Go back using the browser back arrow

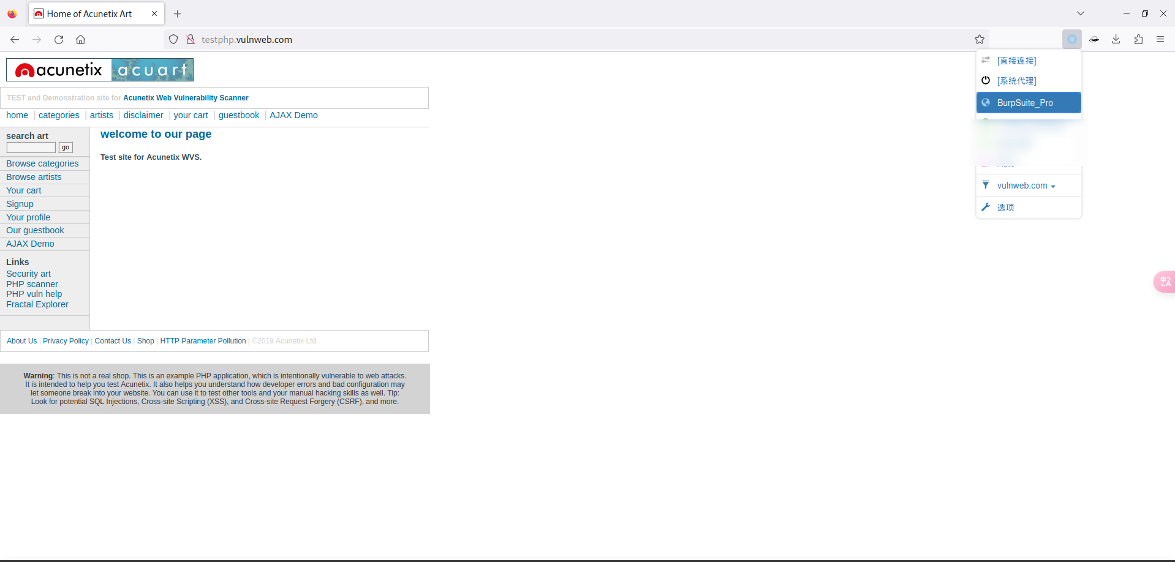15,40
